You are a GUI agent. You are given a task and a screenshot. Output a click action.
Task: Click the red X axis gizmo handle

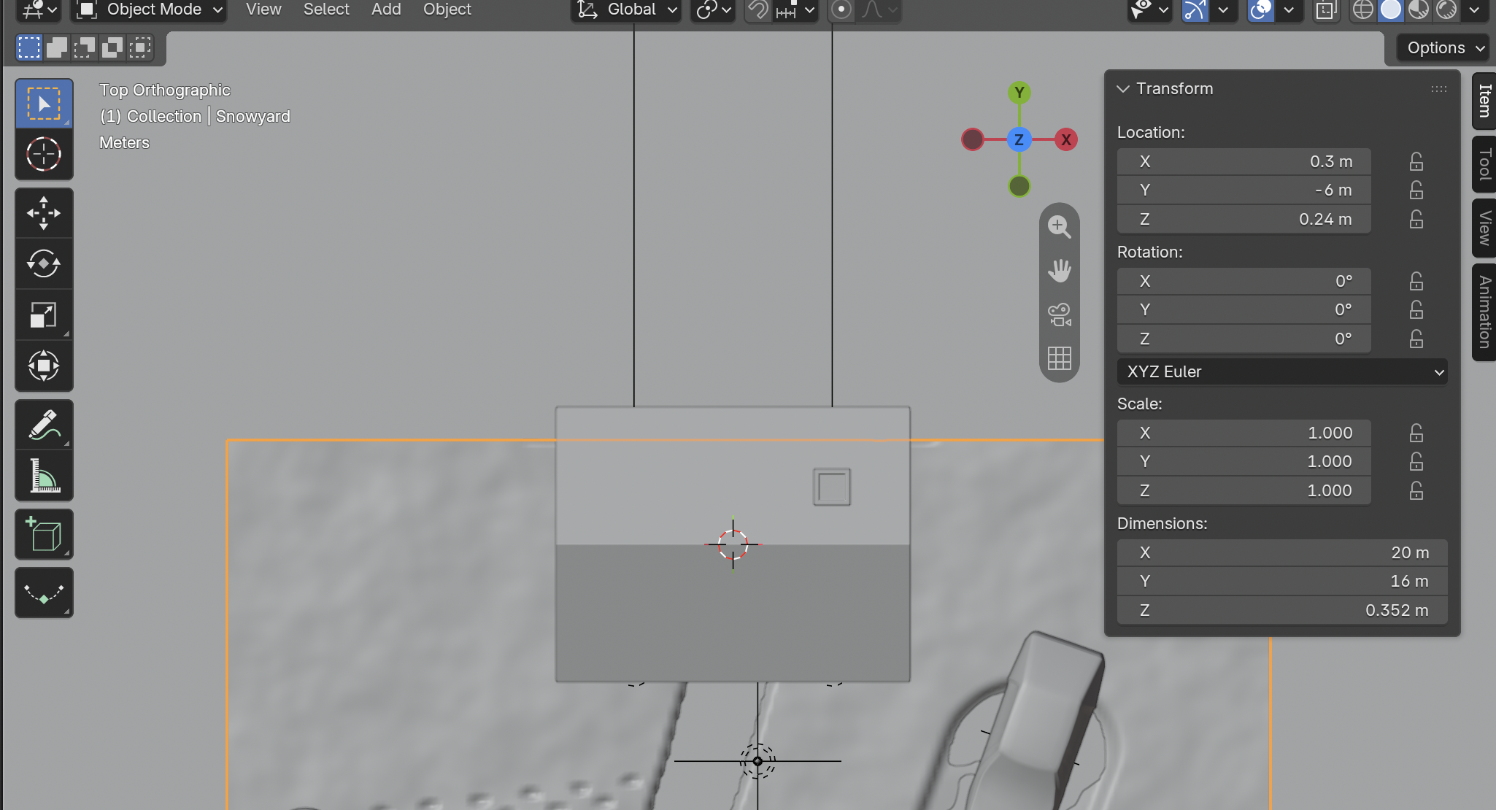(x=1066, y=139)
